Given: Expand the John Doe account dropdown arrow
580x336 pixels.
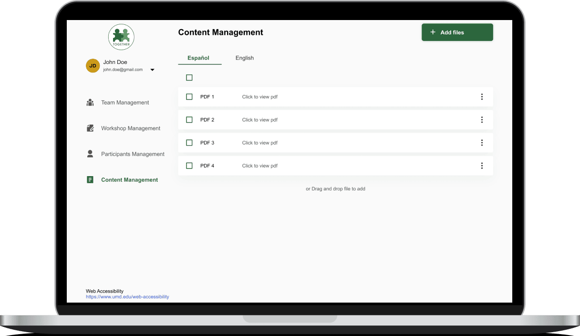Looking at the screenshot, I should (153, 70).
